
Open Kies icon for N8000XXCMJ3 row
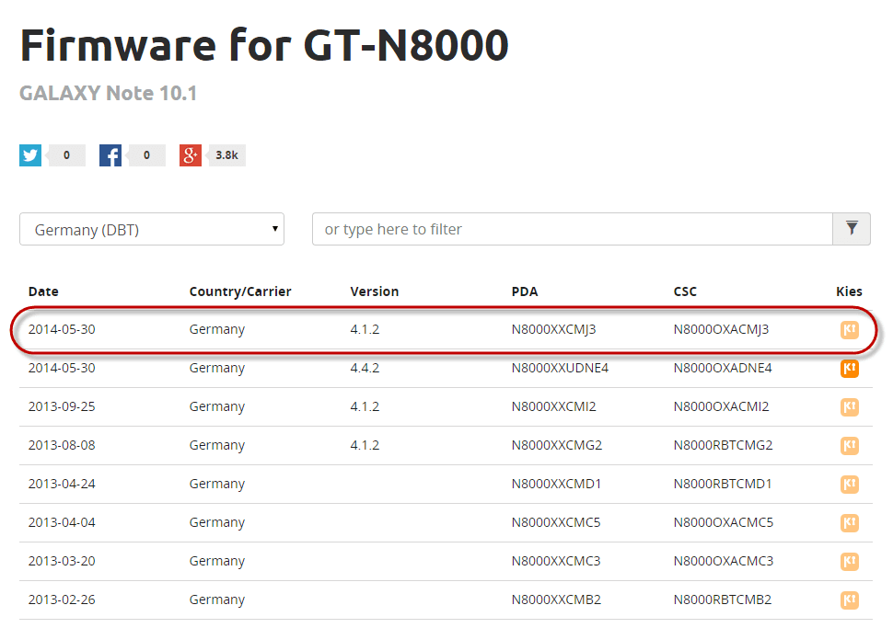pyautogui.click(x=849, y=330)
